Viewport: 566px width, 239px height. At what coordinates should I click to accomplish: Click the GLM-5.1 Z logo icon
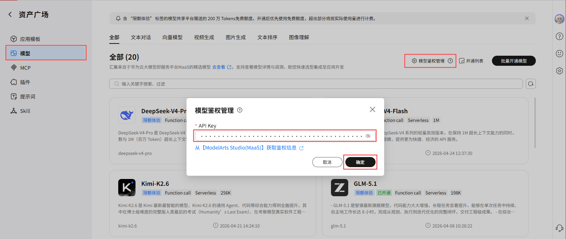tap(340, 188)
